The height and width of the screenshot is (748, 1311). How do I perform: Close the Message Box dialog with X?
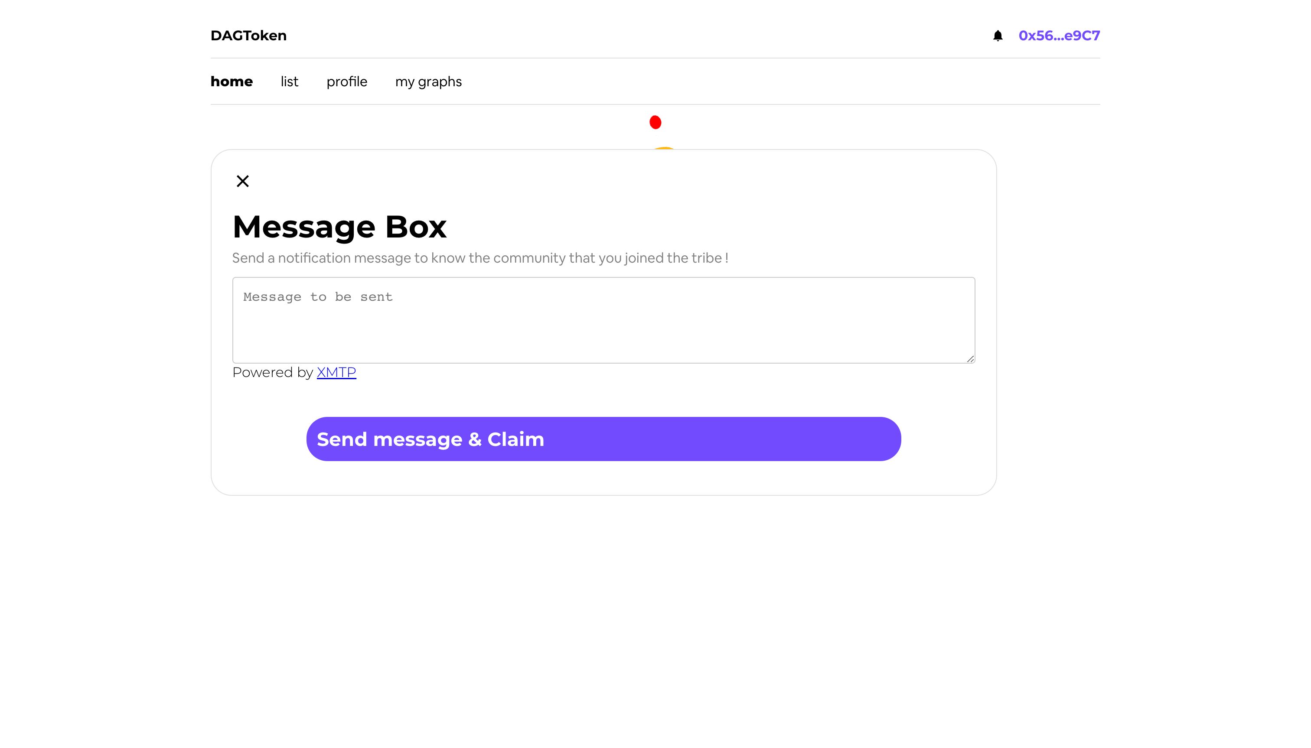tap(243, 181)
